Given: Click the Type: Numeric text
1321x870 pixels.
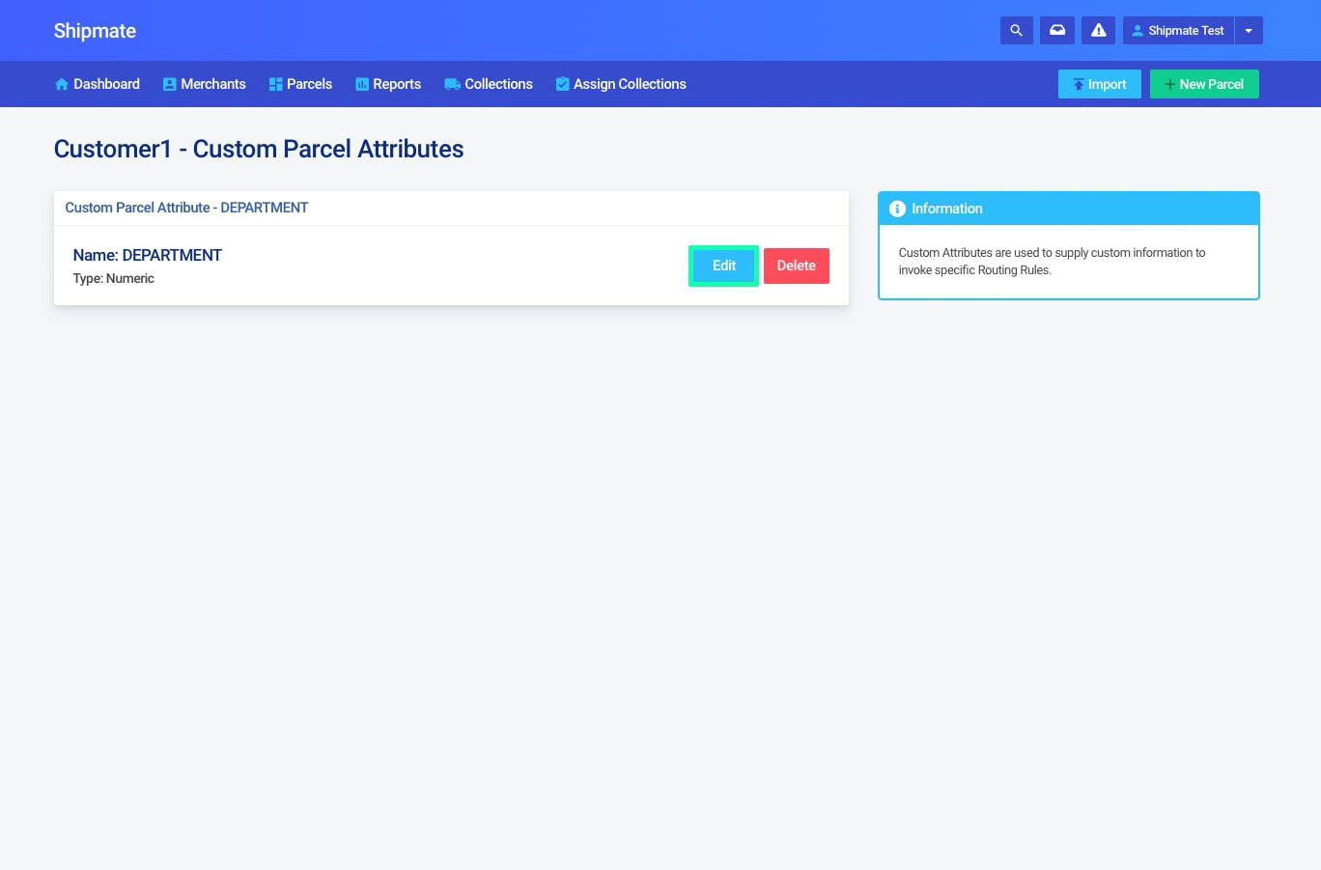Looking at the screenshot, I should [114, 278].
